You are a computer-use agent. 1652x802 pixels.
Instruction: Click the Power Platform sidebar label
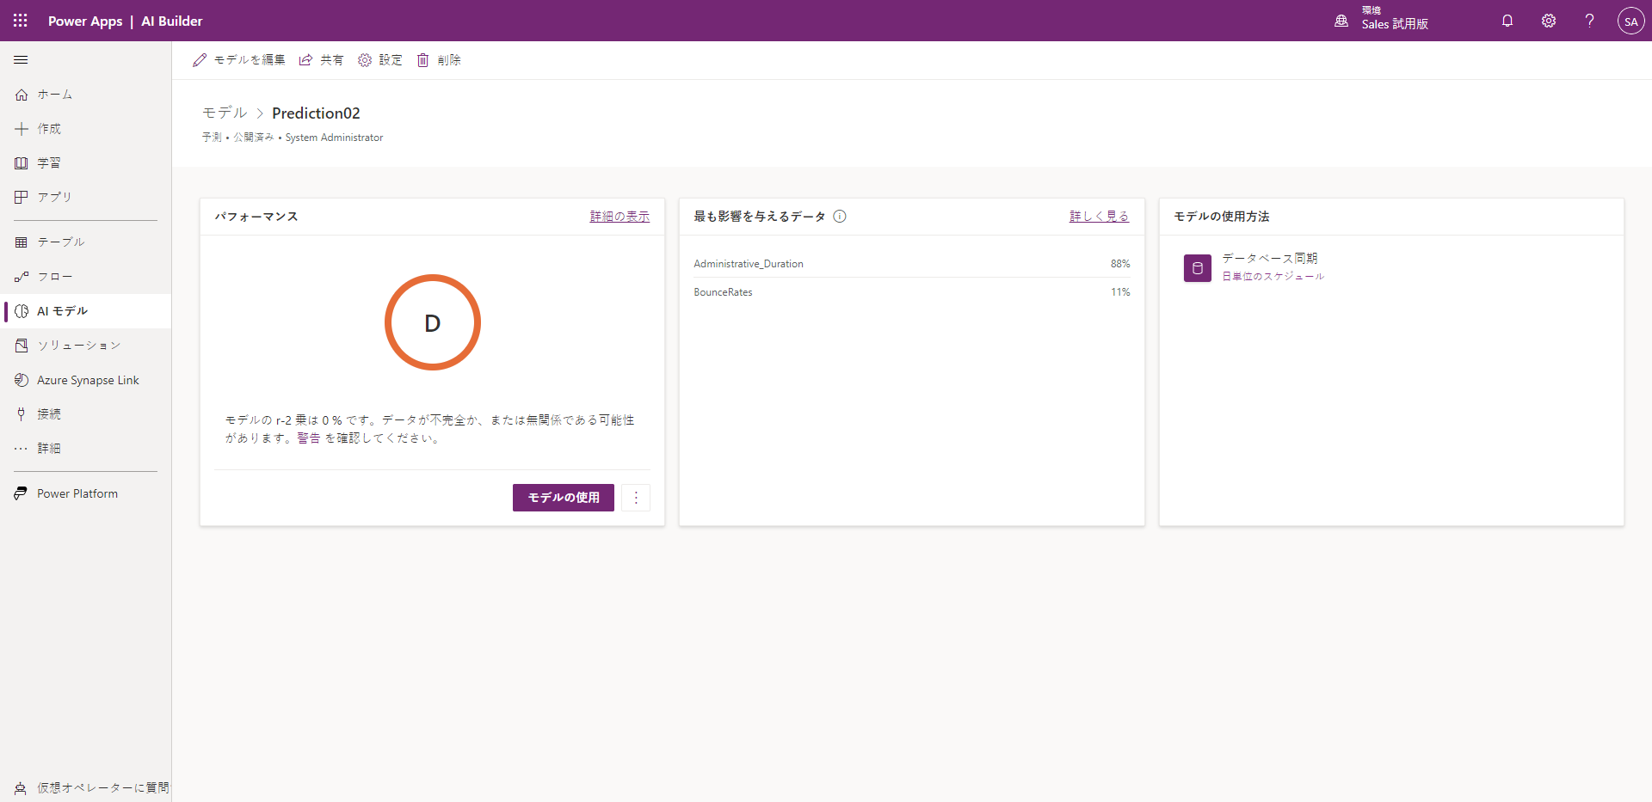tap(77, 493)
